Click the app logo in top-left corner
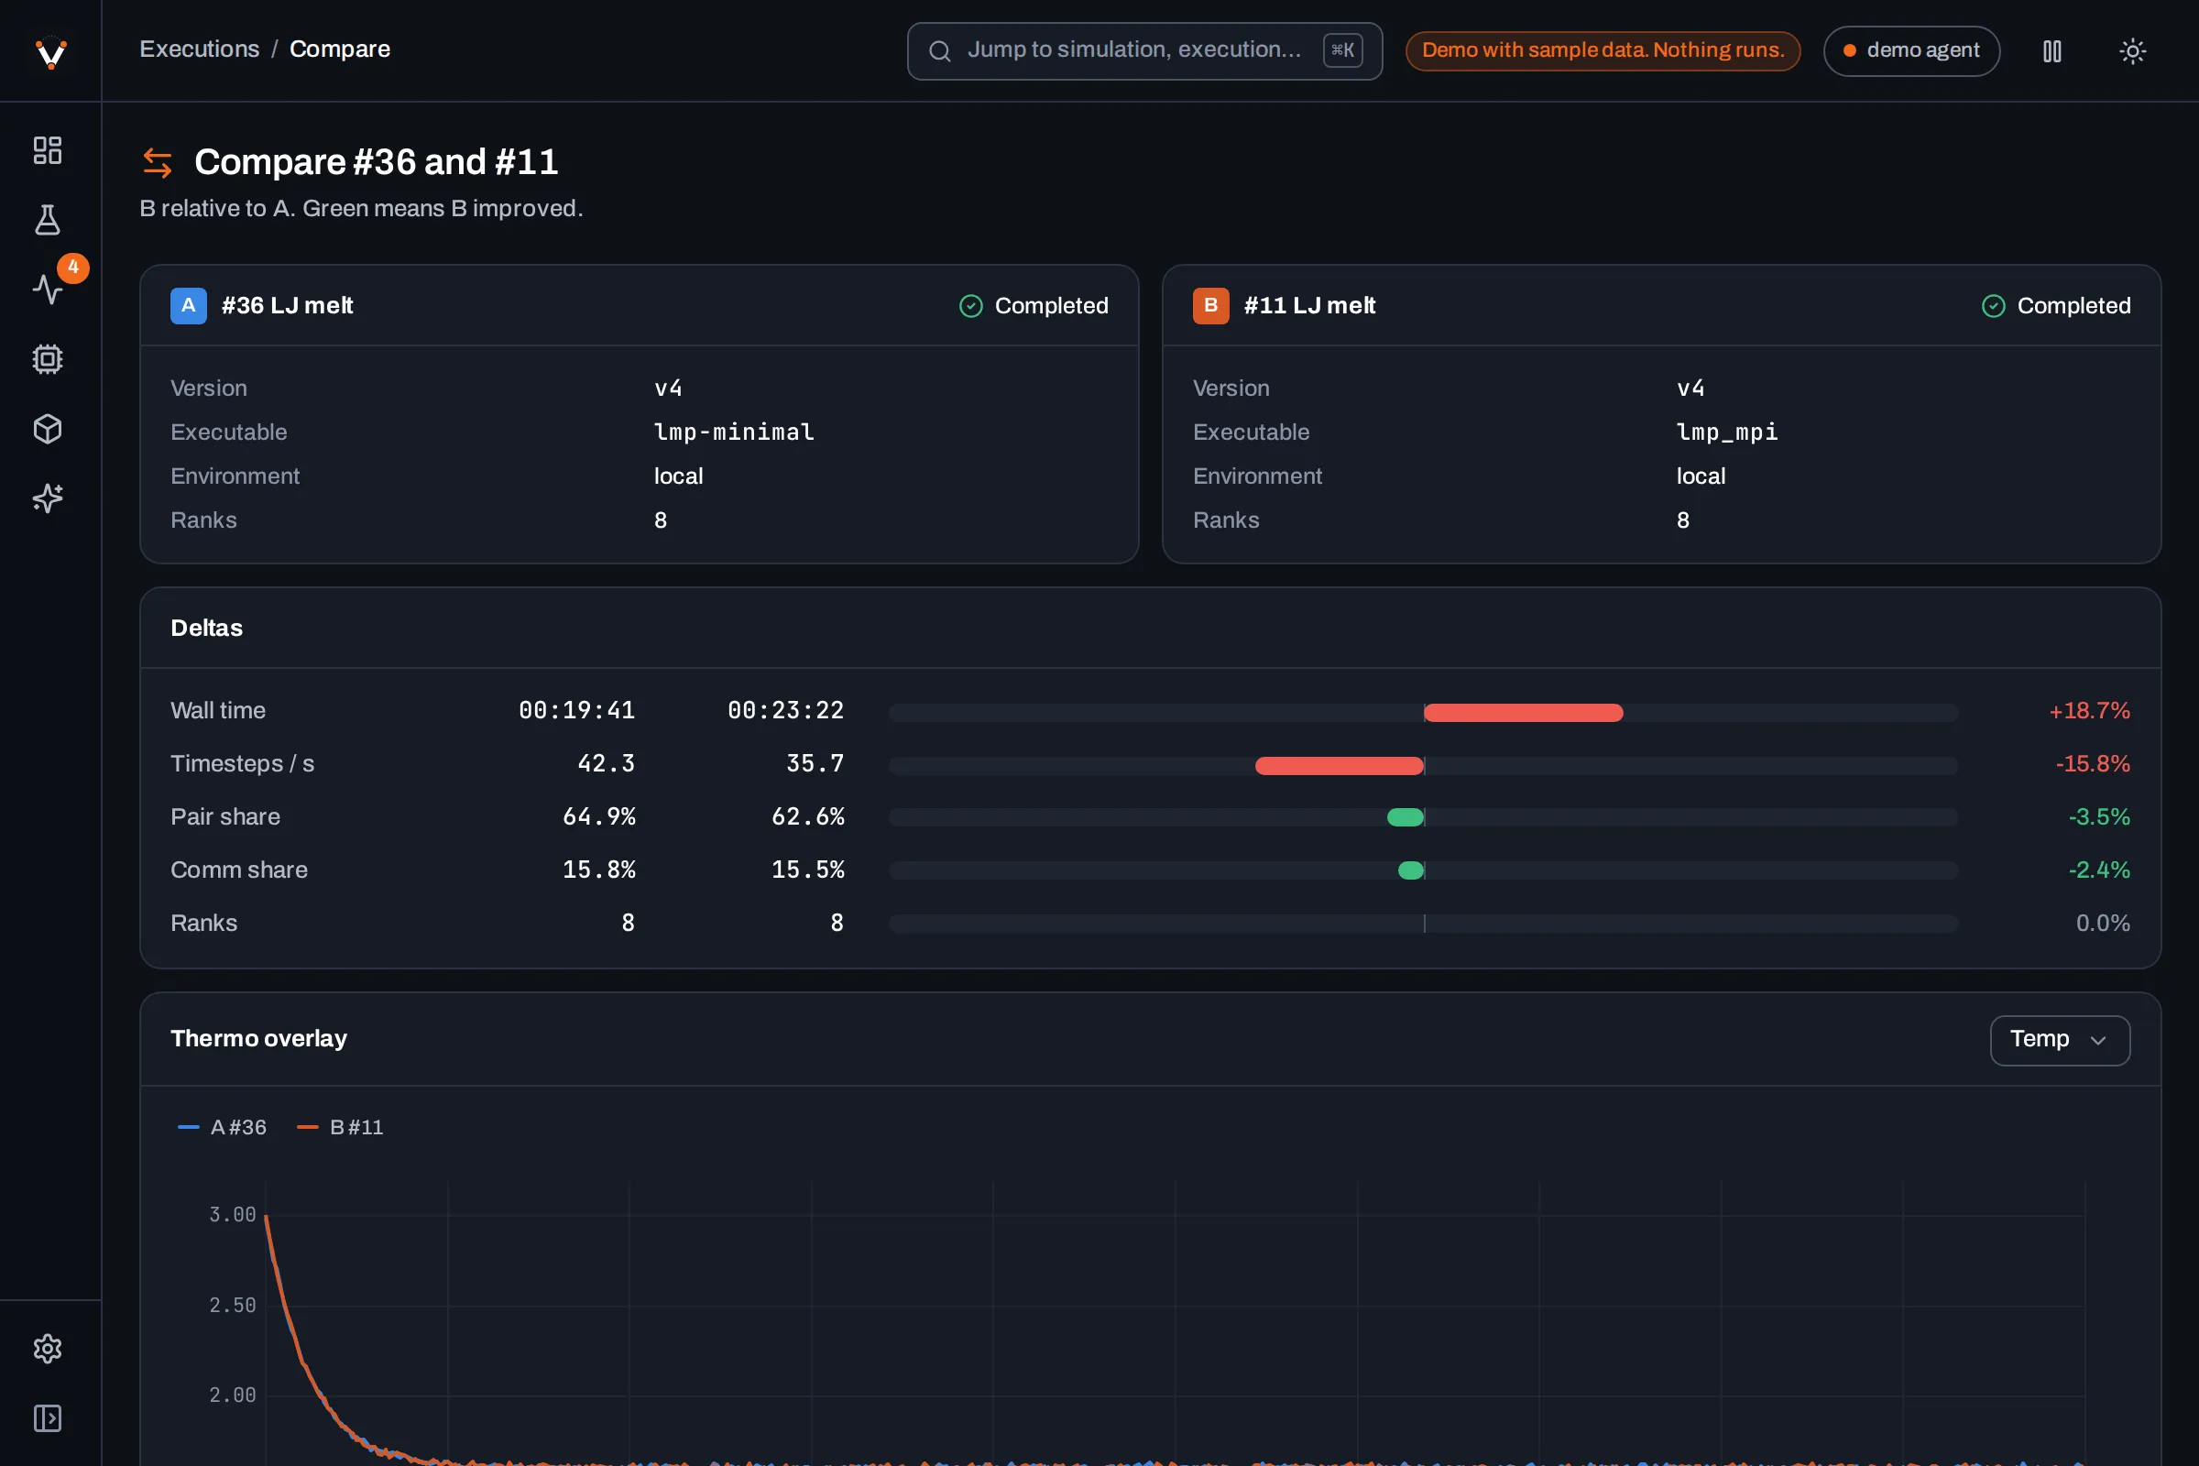This screenshot has height=1466, width=2199. pyautogui.click(x=50, y=52)
